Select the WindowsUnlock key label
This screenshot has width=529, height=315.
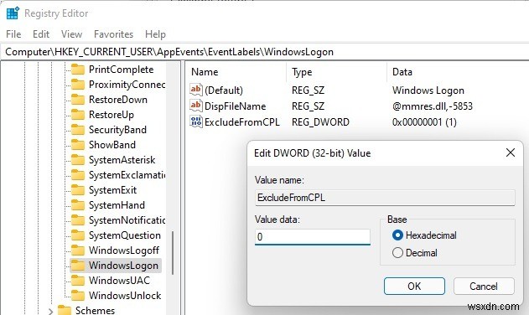(x=125, y=296)
